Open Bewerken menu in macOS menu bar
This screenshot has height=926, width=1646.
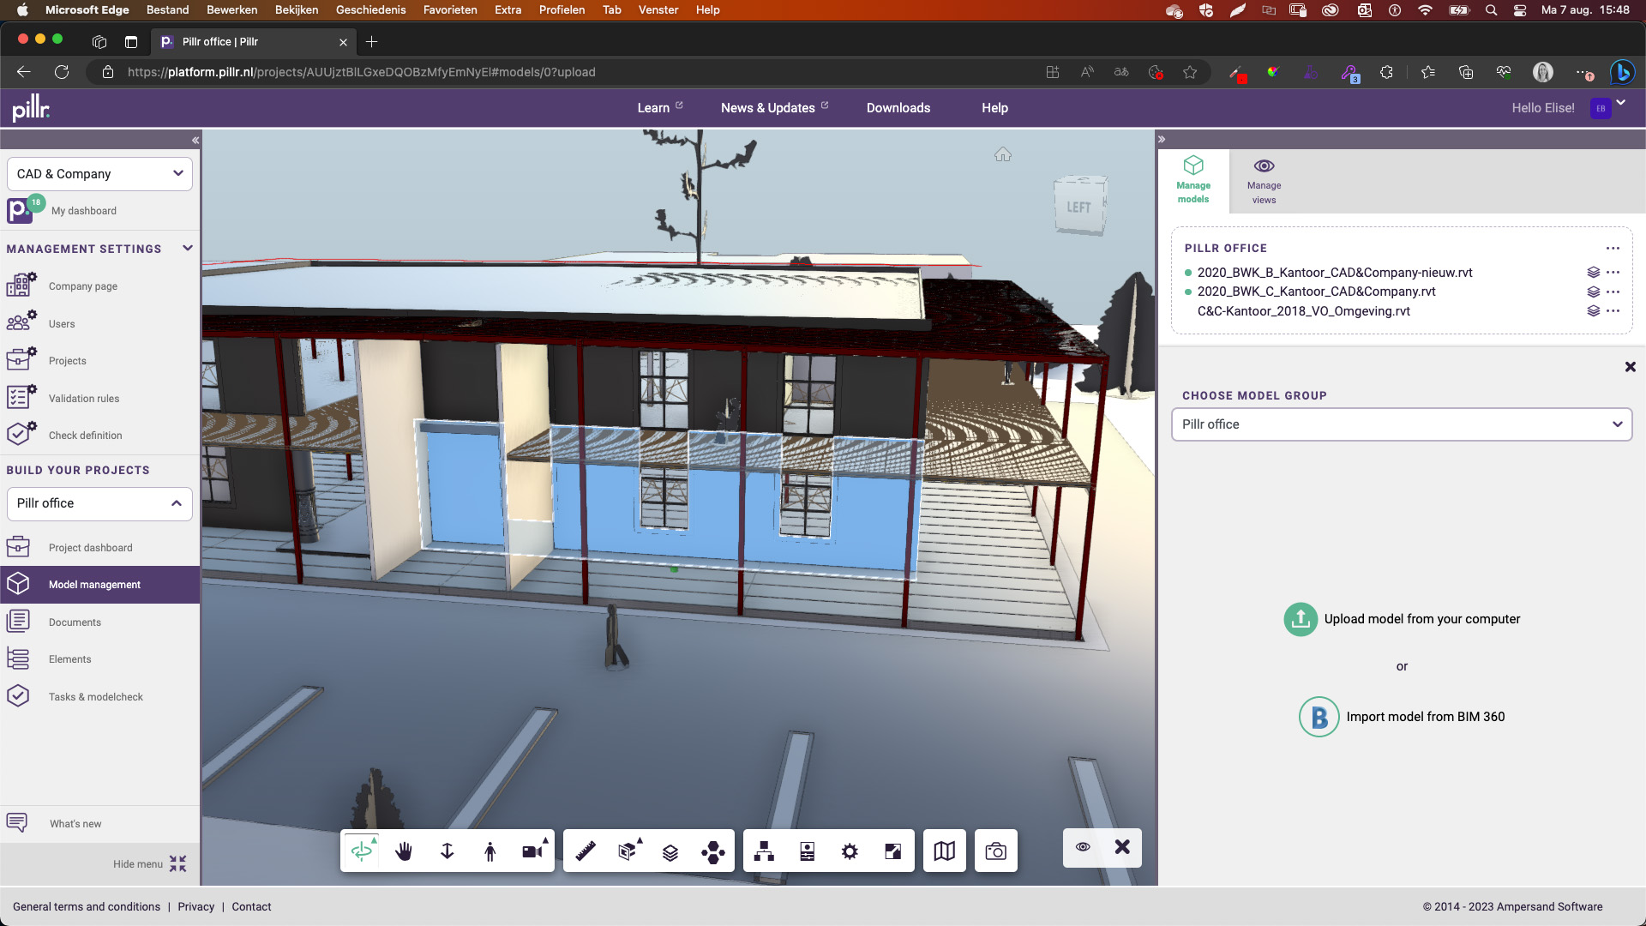tap(231, 10)
